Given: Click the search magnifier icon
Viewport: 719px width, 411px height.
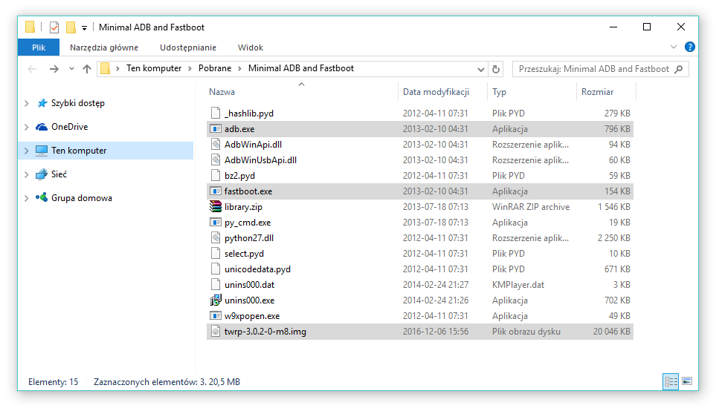Looking at the screenshot, I should 679,69.
